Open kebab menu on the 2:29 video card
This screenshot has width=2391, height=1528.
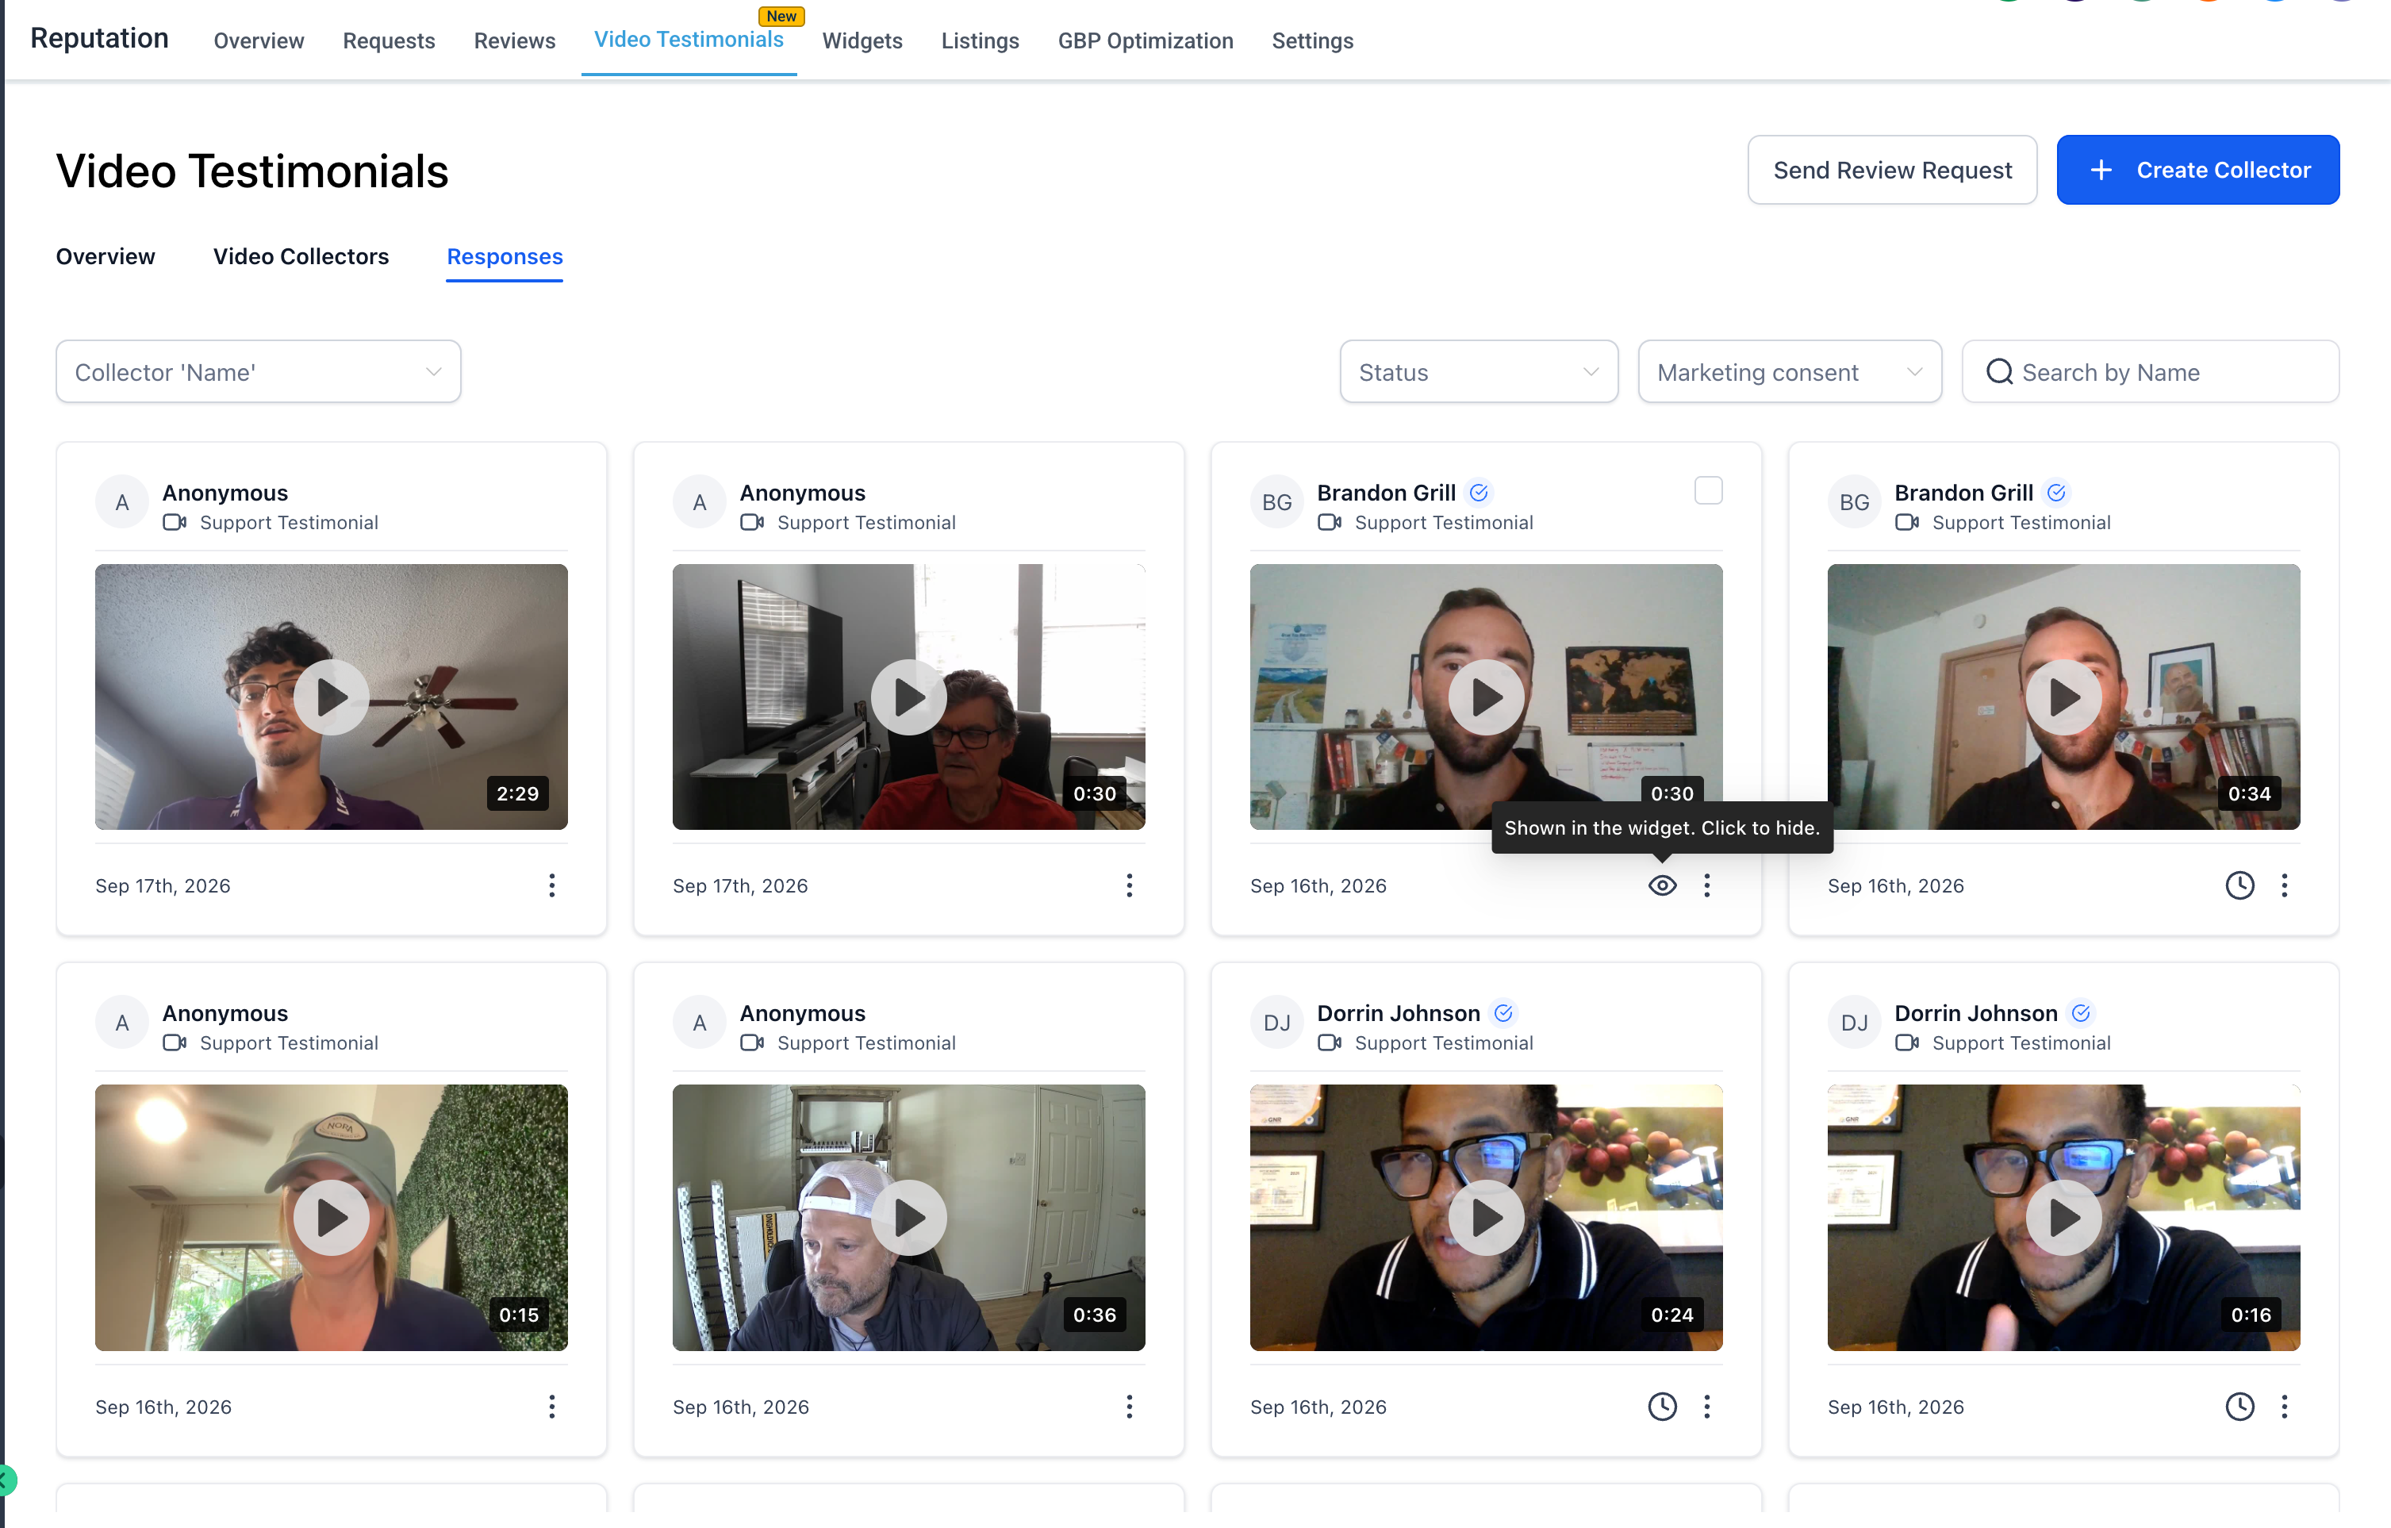pyautogui.click(x=552, y=885)
